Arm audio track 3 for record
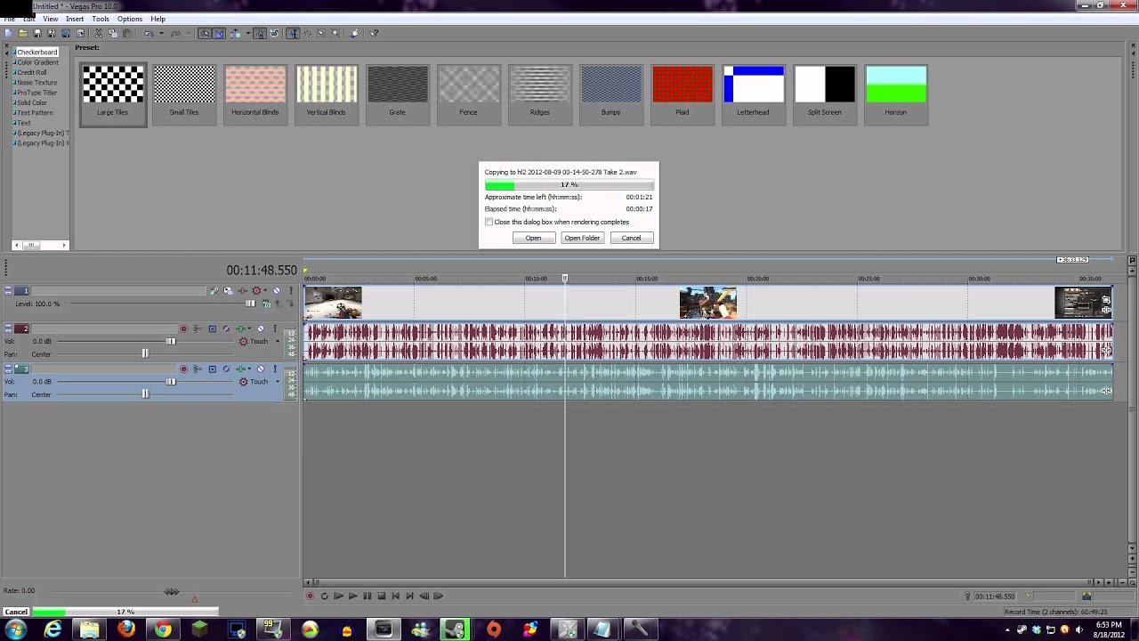Screen dimensions: 1139x641 pyautogui.click(x=184, y=369)
